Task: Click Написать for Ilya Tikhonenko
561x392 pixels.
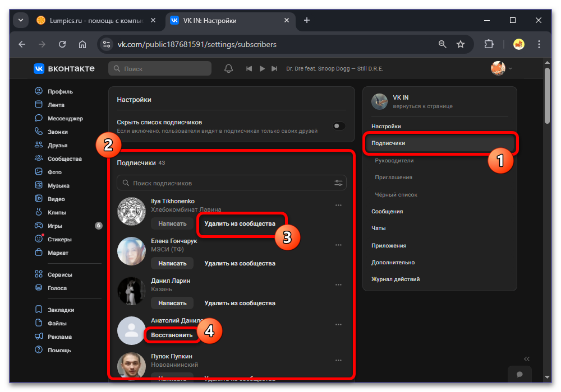Action: (x=172, y=223)
